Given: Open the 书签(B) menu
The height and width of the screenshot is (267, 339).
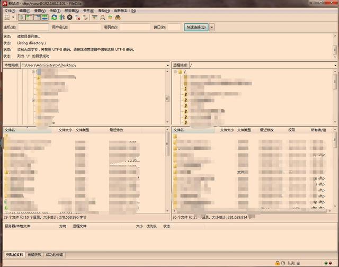Looking at the screenshot, I should [x=88, y=11].
